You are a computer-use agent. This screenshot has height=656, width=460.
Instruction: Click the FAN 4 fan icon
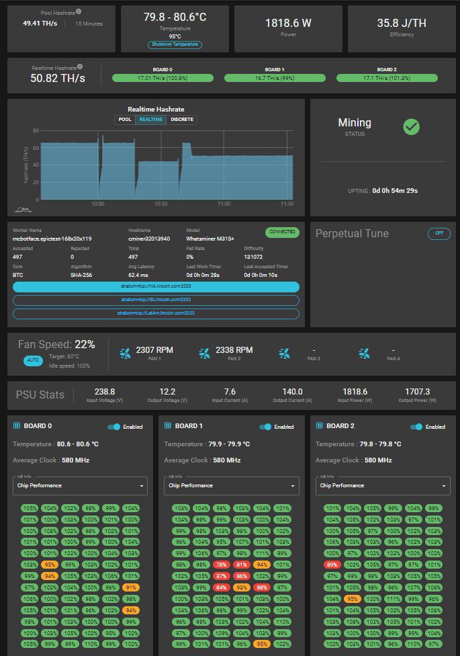click(x=364, y=354)
